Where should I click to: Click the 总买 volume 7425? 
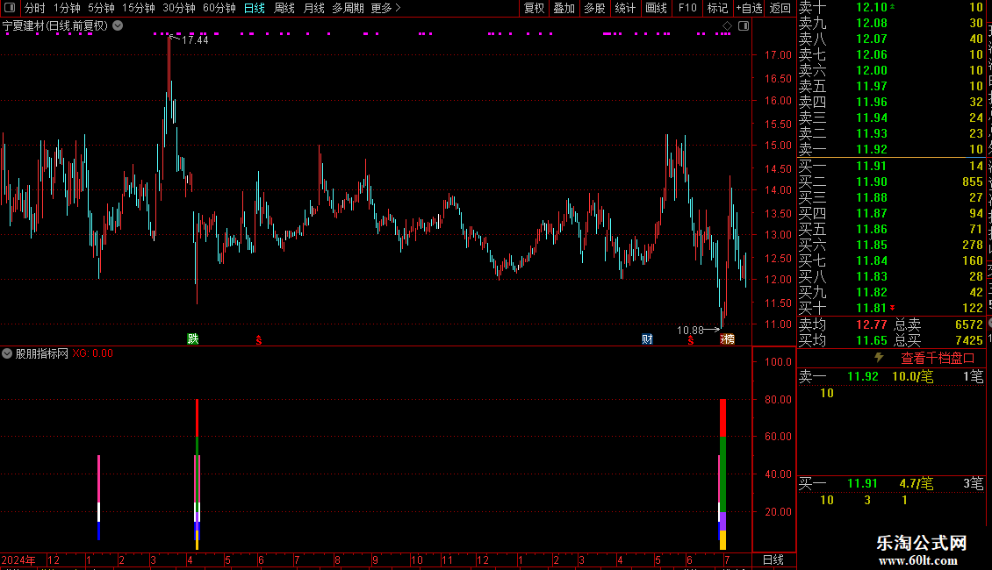pos(969,340)
